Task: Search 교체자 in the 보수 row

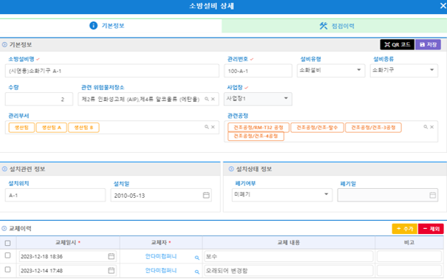Action: [197, 258]
